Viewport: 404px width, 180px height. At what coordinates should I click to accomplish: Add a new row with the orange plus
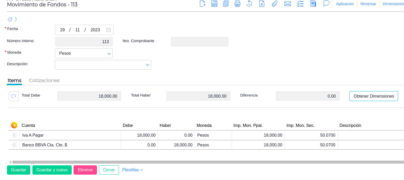click(x=14, y=125)
